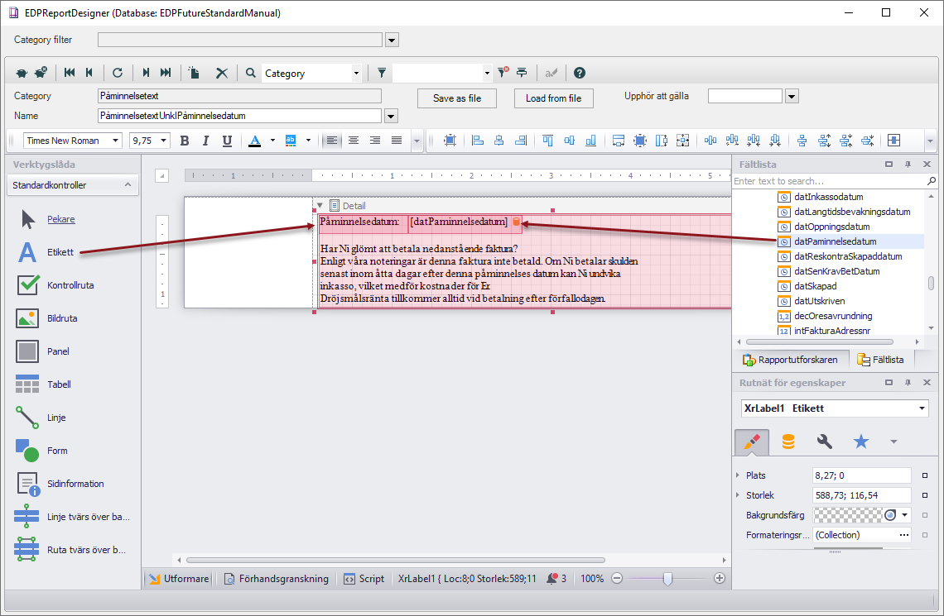Open help with the question mark icon

[579, 73]
